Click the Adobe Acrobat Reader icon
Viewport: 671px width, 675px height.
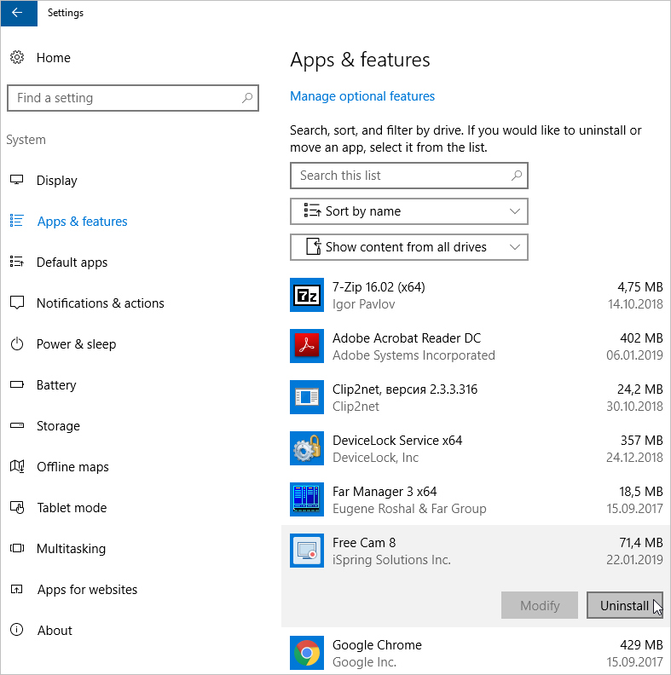click(x=307, y=346)
